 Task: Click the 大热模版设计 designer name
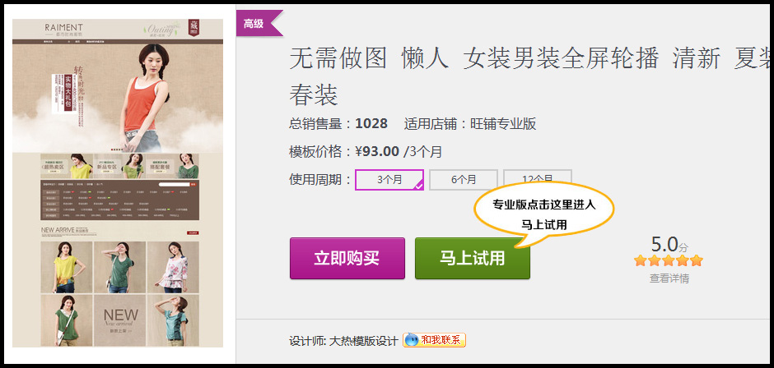(363, 341)
